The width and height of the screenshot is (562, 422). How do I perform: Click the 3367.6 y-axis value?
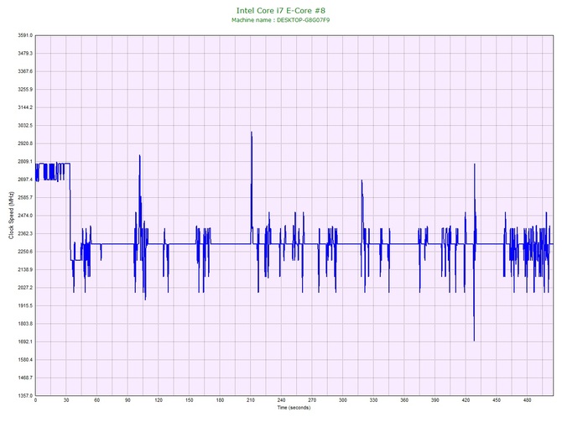click(25, 71)
